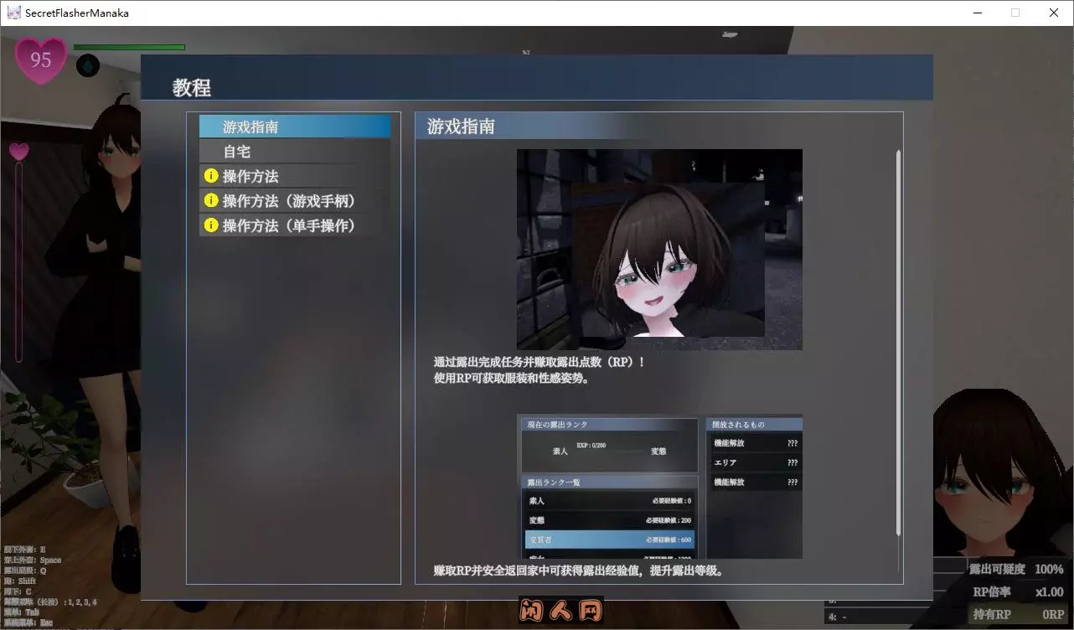1074x630 pixels.
Task: Click the 持有RP counter showing 0RP
Action: coord(1019,614)
